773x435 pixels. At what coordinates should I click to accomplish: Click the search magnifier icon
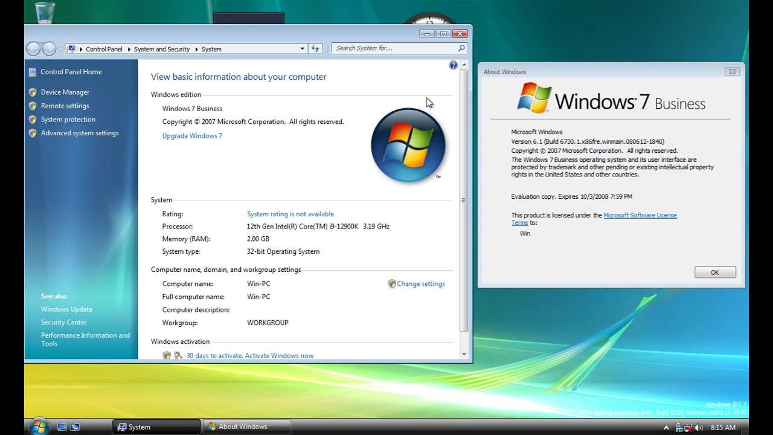(461, 48)
